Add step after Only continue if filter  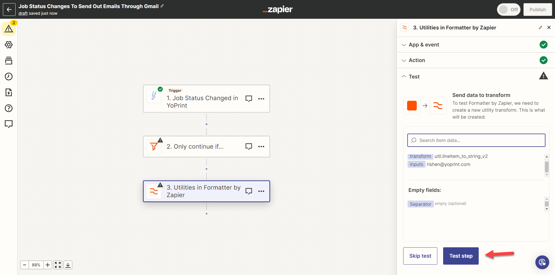tap(206, 169)
